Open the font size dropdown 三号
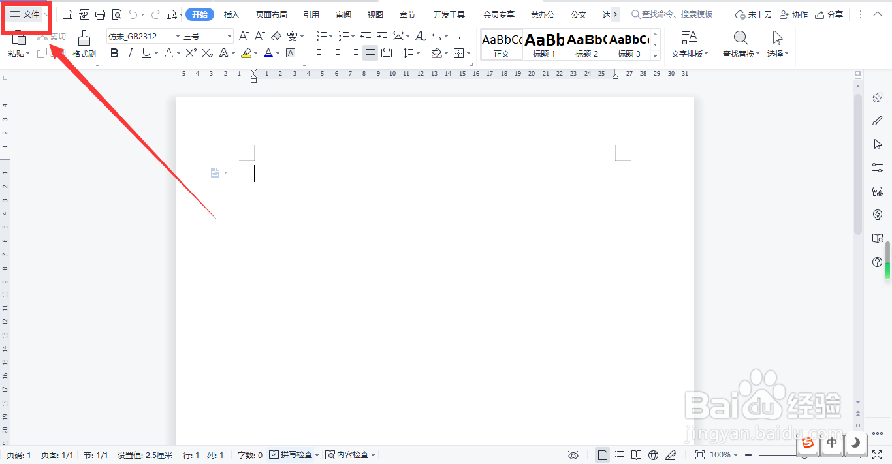Screen dimensions: 892x464 pos(229,37)
